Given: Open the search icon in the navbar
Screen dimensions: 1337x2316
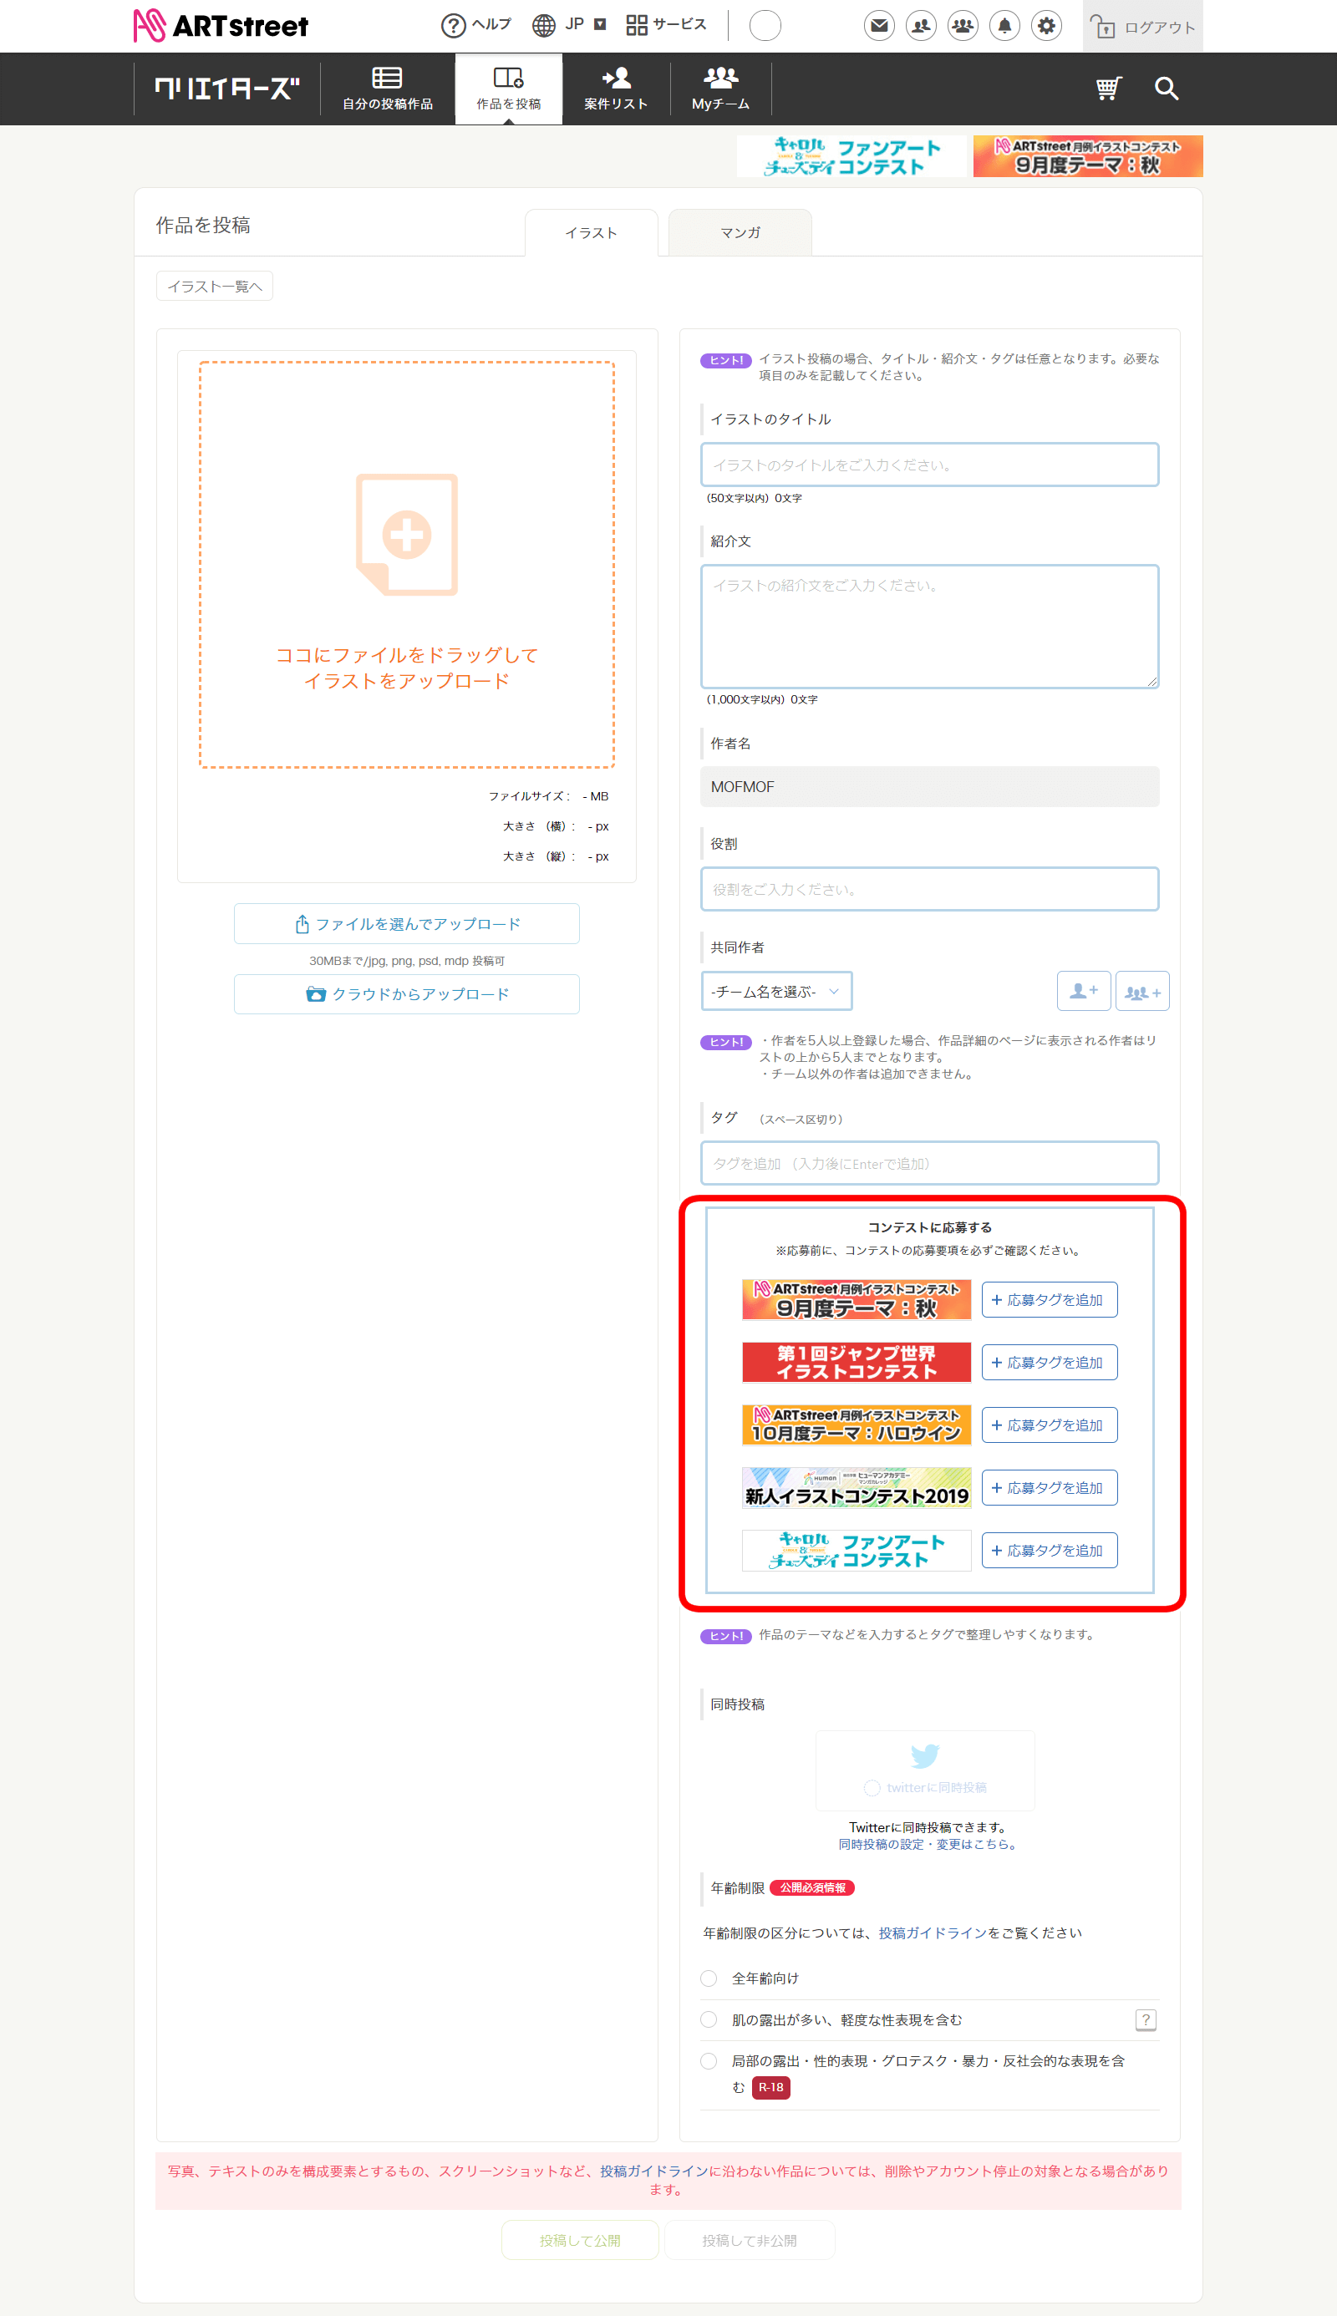Looking at the screenshot, I should point(1166,88).
